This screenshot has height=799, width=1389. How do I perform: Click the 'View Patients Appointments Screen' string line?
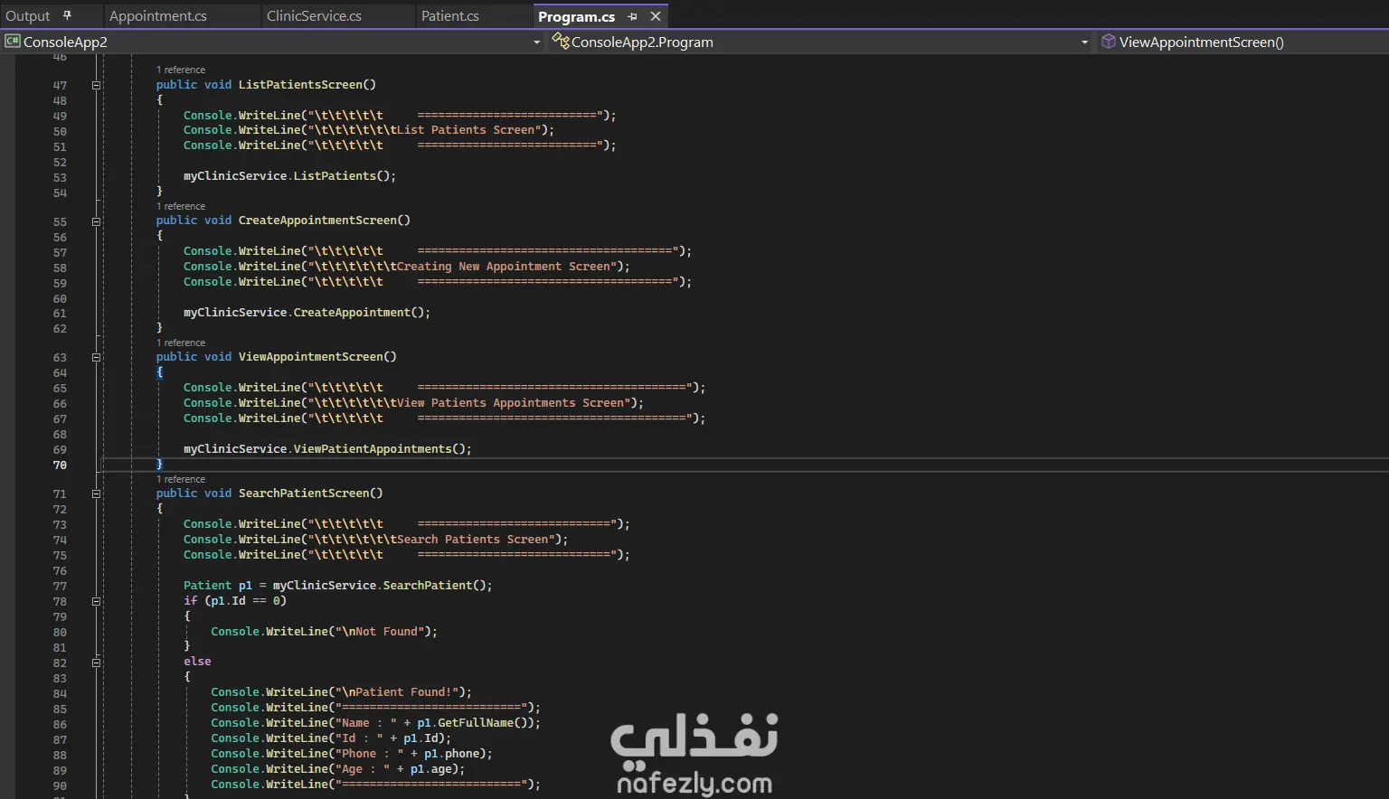(413, 402)
